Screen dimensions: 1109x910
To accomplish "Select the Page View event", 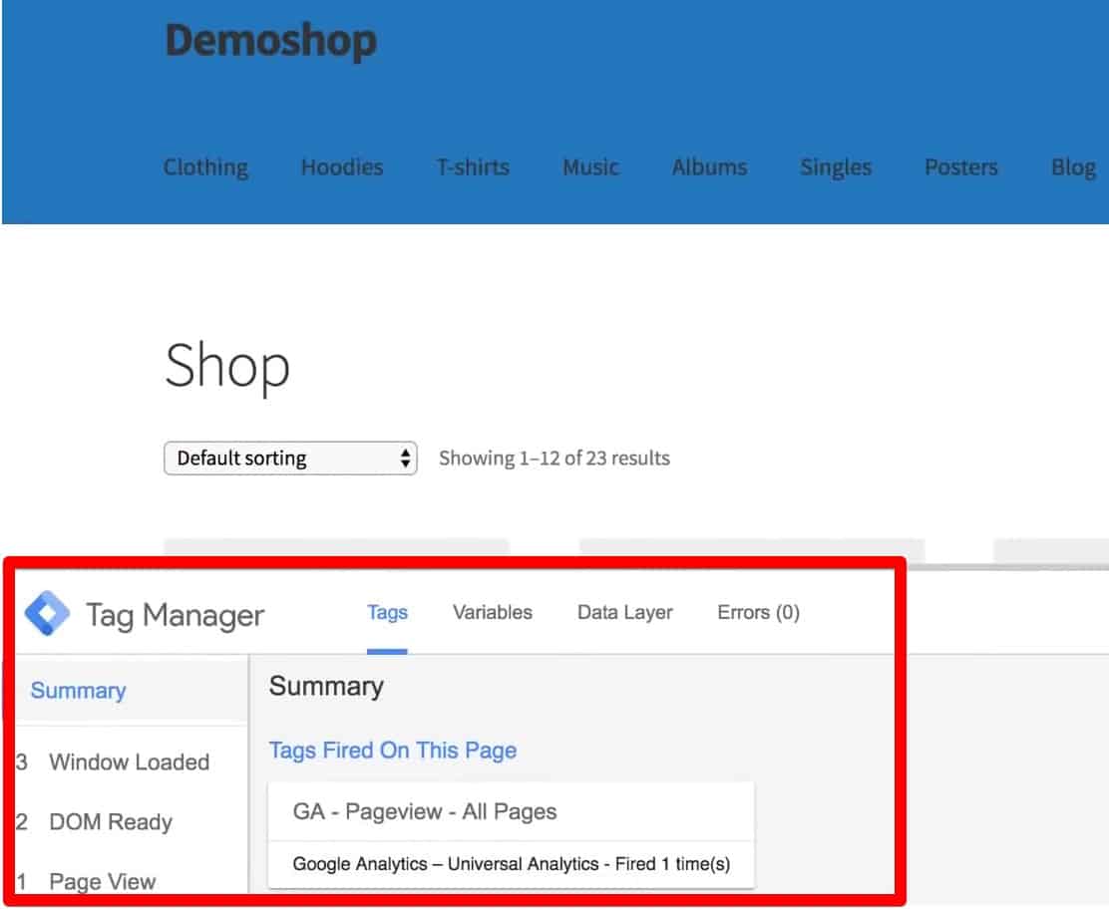I will pyautogui.click(x=104, y=881).
